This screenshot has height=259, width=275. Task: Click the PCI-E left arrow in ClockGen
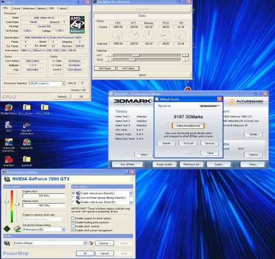108,60
